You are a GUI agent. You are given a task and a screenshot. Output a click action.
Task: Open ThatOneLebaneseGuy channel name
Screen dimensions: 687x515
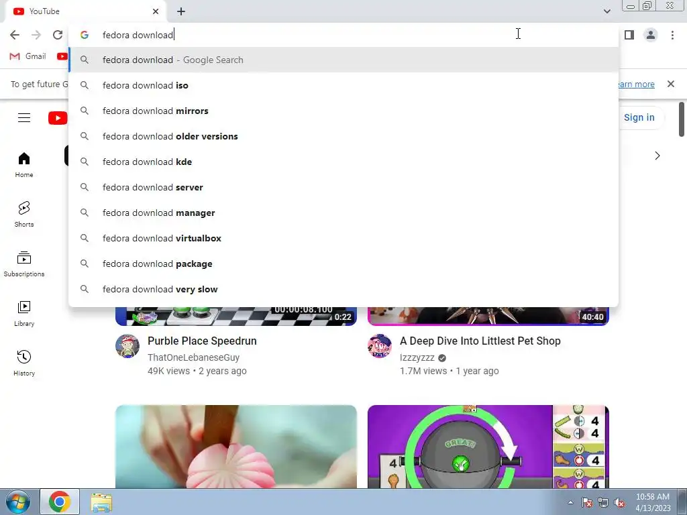(194, 357)
